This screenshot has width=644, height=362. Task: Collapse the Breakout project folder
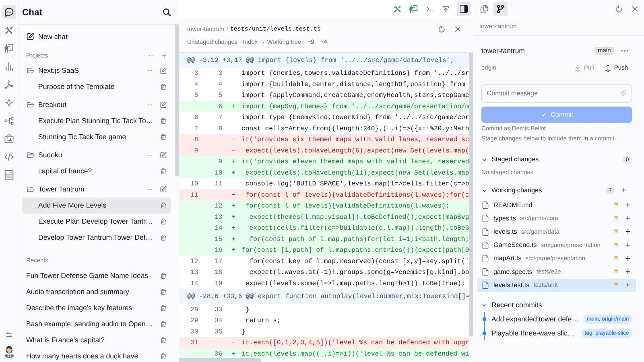(30, 105)
